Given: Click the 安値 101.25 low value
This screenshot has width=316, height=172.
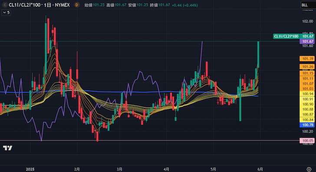Looking at the screenshot, I should [x=138, y=5].
